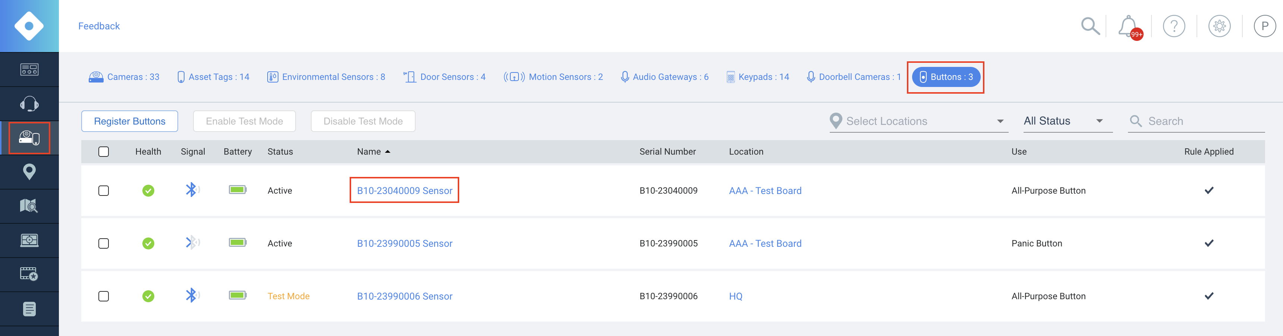
Task: Click Bluetooth signal icon for B10-23040009 Sensor
Action: [x=192, y=190]
